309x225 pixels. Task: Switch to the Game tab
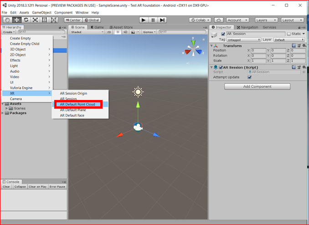pyautogui.click(x=97, y=27)
